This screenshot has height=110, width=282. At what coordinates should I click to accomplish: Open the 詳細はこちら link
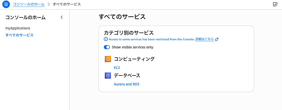pyautogui.click(x=205, y=39)
